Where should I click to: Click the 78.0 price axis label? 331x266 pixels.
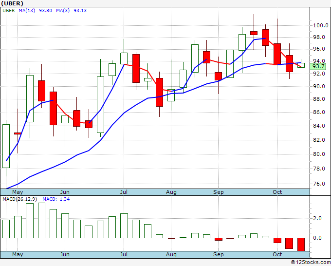(319, 169)
